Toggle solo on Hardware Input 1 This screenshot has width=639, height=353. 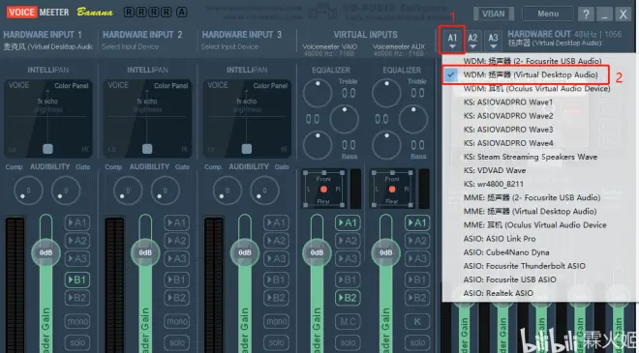(x=77, y=342)
